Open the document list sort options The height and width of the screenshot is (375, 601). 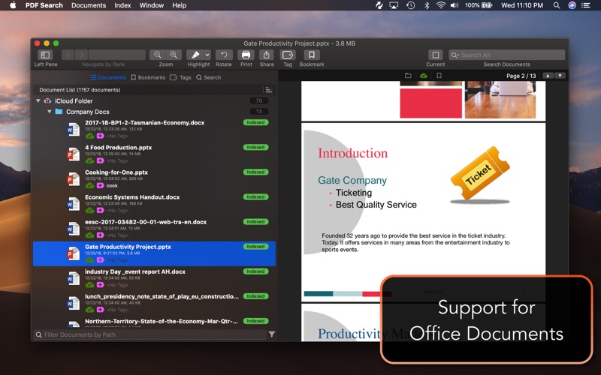(269, 90)
